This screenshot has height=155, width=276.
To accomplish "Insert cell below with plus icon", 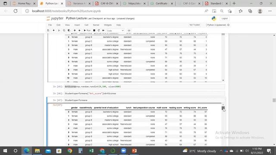I will 53,31.
